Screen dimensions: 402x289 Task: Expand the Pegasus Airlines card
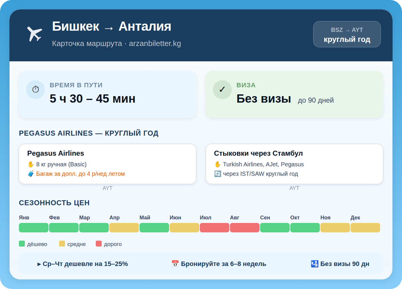[107, 164]
